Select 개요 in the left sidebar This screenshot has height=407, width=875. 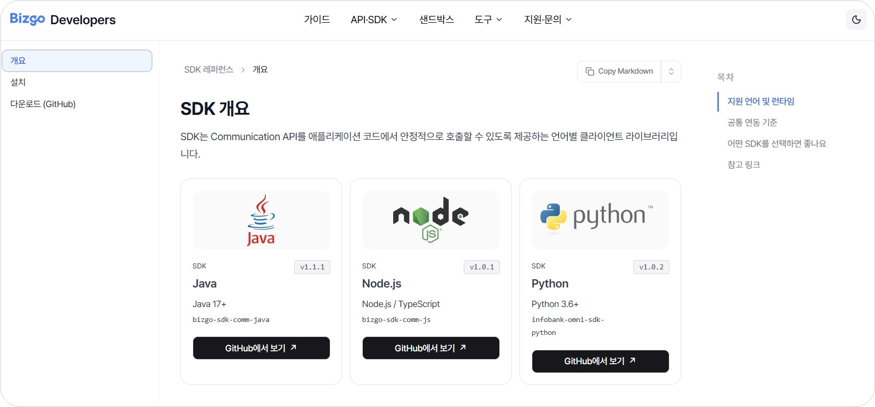point(77,61)
